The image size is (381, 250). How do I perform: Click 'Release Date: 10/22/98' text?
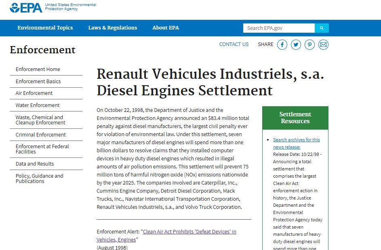(x=296, y=154)
